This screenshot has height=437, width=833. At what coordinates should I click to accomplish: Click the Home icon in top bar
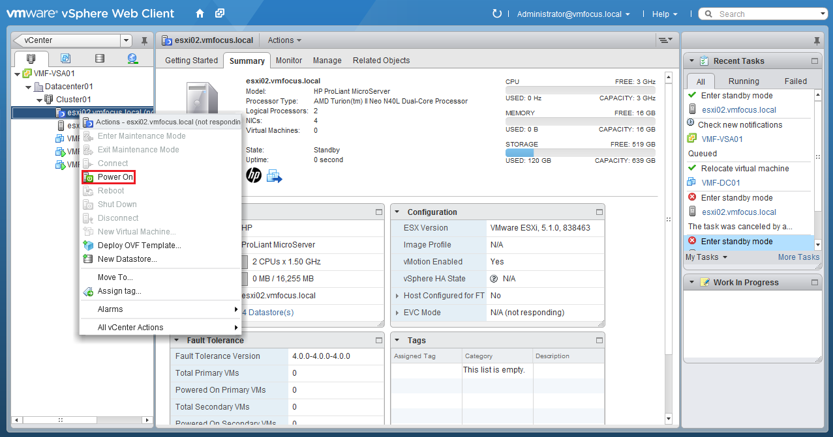[200, 14]
